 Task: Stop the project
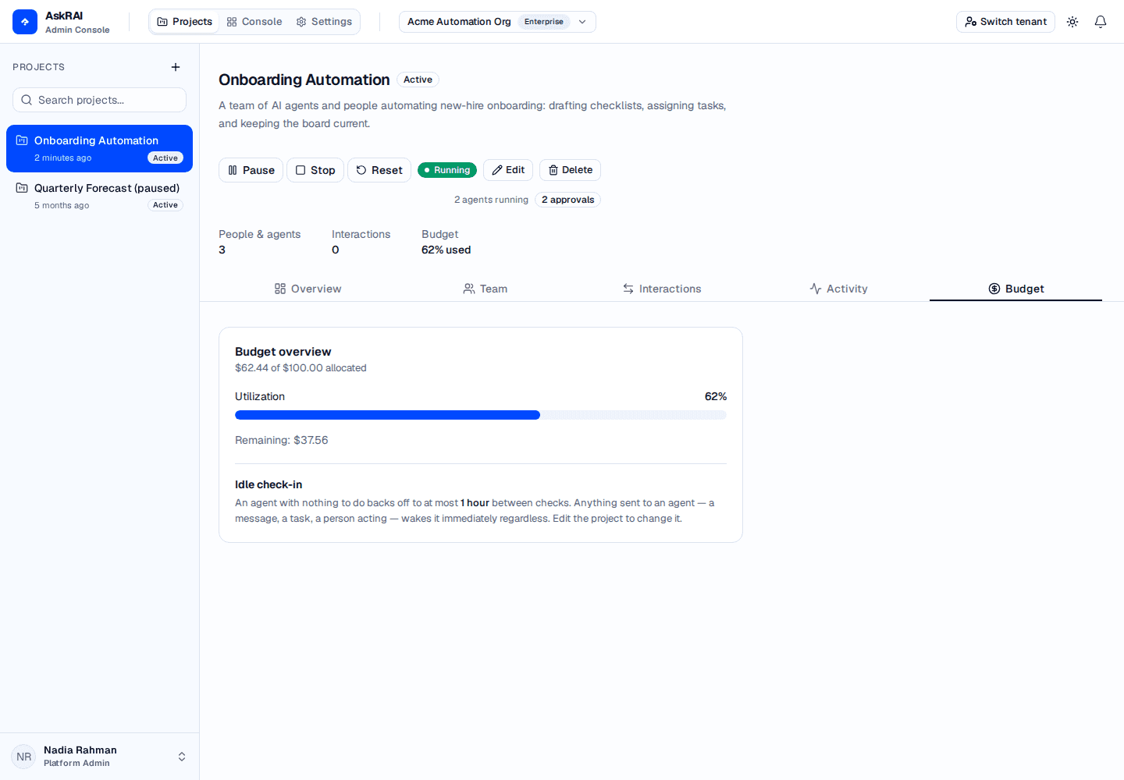(315, 170)
